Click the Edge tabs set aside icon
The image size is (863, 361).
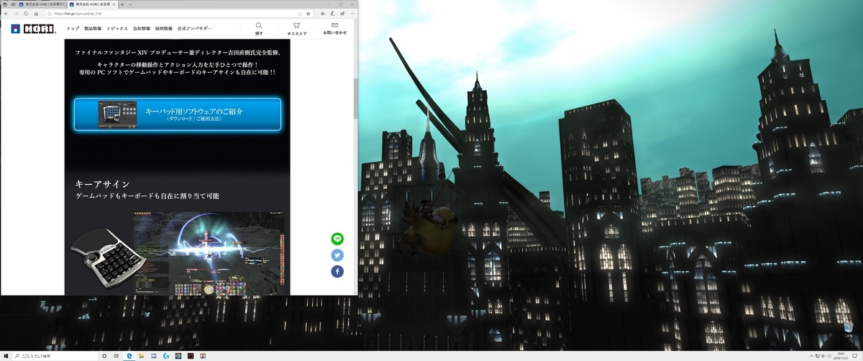click(x=5, y=4)
